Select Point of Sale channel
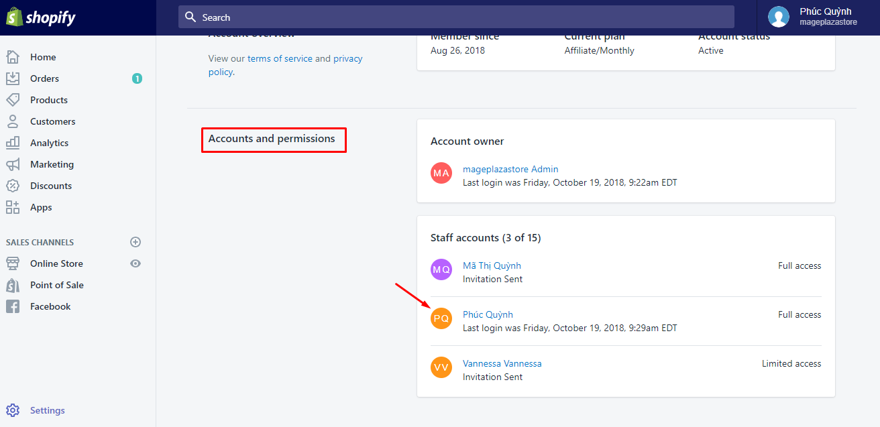 point(57,285)
